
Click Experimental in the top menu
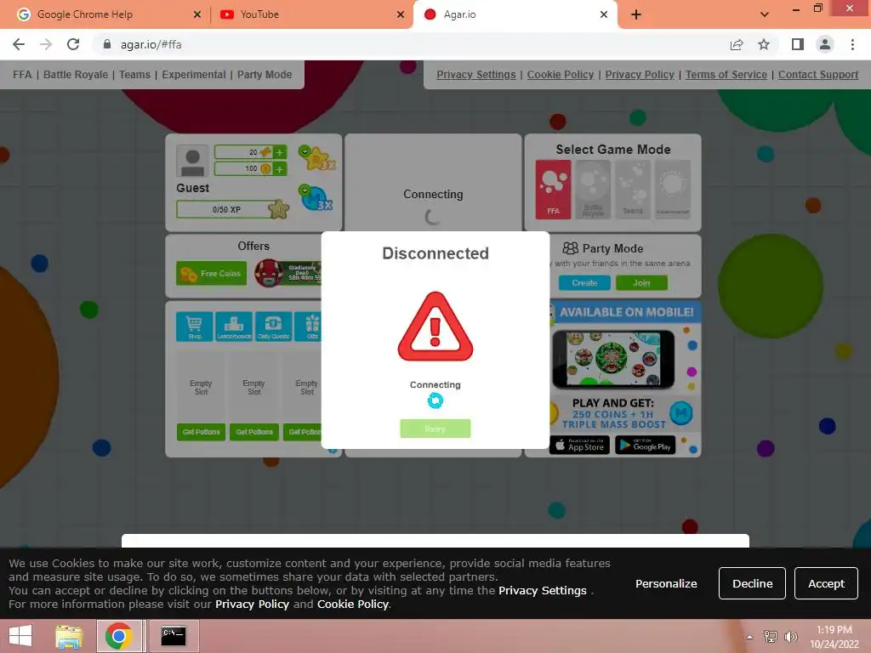(194, 75)
